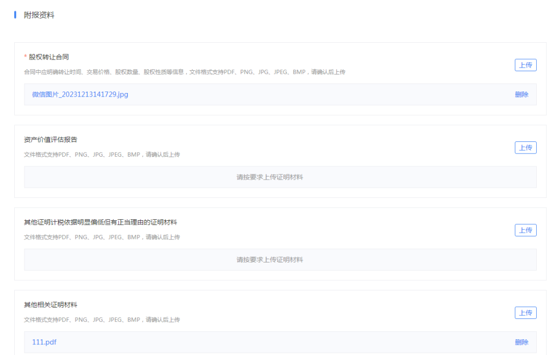Upload file for 其他相关证明材料
The height and width of the screenshot is (355, 550).
coord(526,313)
